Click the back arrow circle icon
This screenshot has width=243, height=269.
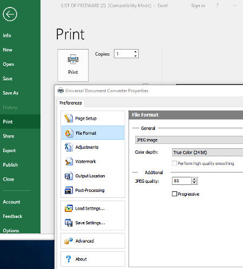click(10, 14)
